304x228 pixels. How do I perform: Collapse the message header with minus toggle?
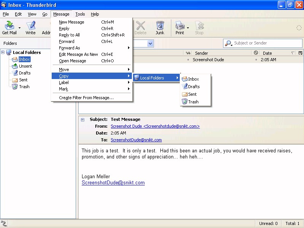point(82,120)
